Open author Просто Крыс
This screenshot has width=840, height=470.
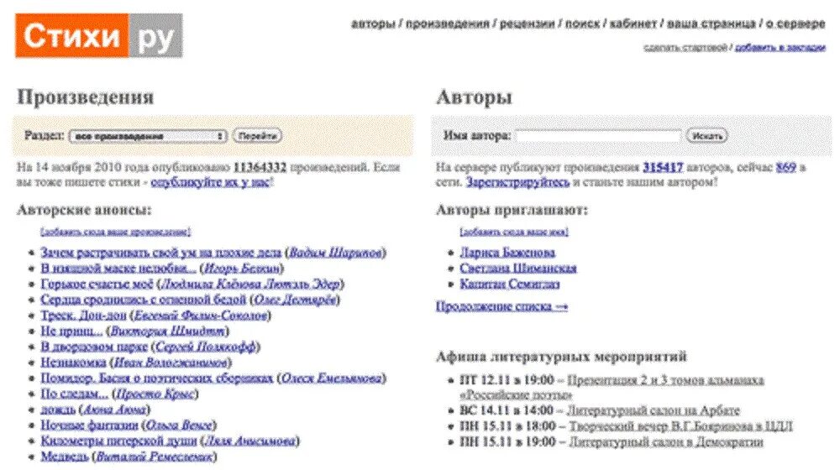pyautogui.click(x=155, y=394)
